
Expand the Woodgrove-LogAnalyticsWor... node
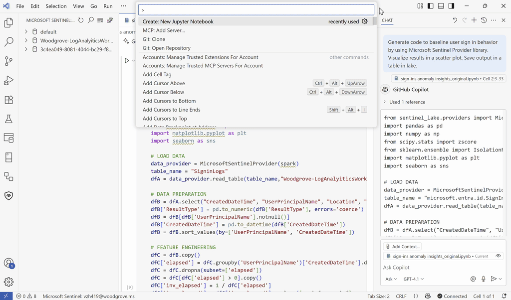pos(26,40)
